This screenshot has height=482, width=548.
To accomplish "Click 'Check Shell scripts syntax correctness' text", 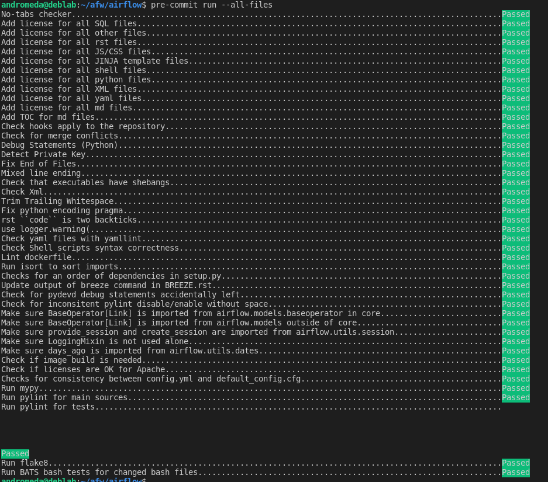I will pos(90,248).
